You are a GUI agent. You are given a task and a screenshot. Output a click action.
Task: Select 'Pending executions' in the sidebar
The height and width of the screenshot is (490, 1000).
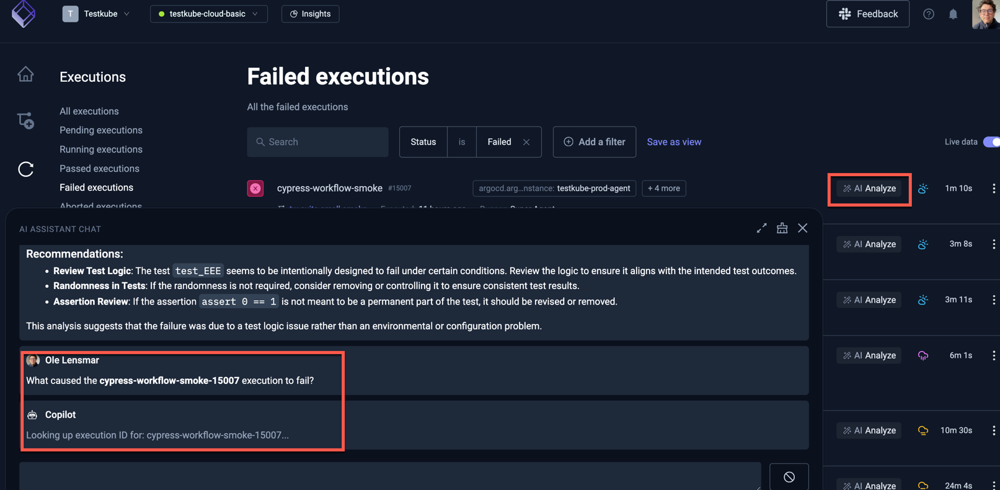point(100,130)
